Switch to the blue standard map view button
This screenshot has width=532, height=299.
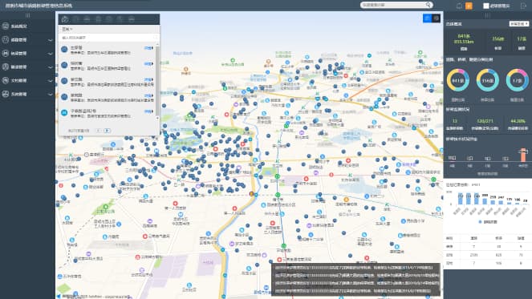pyautogui.click(x=427, y=18)
